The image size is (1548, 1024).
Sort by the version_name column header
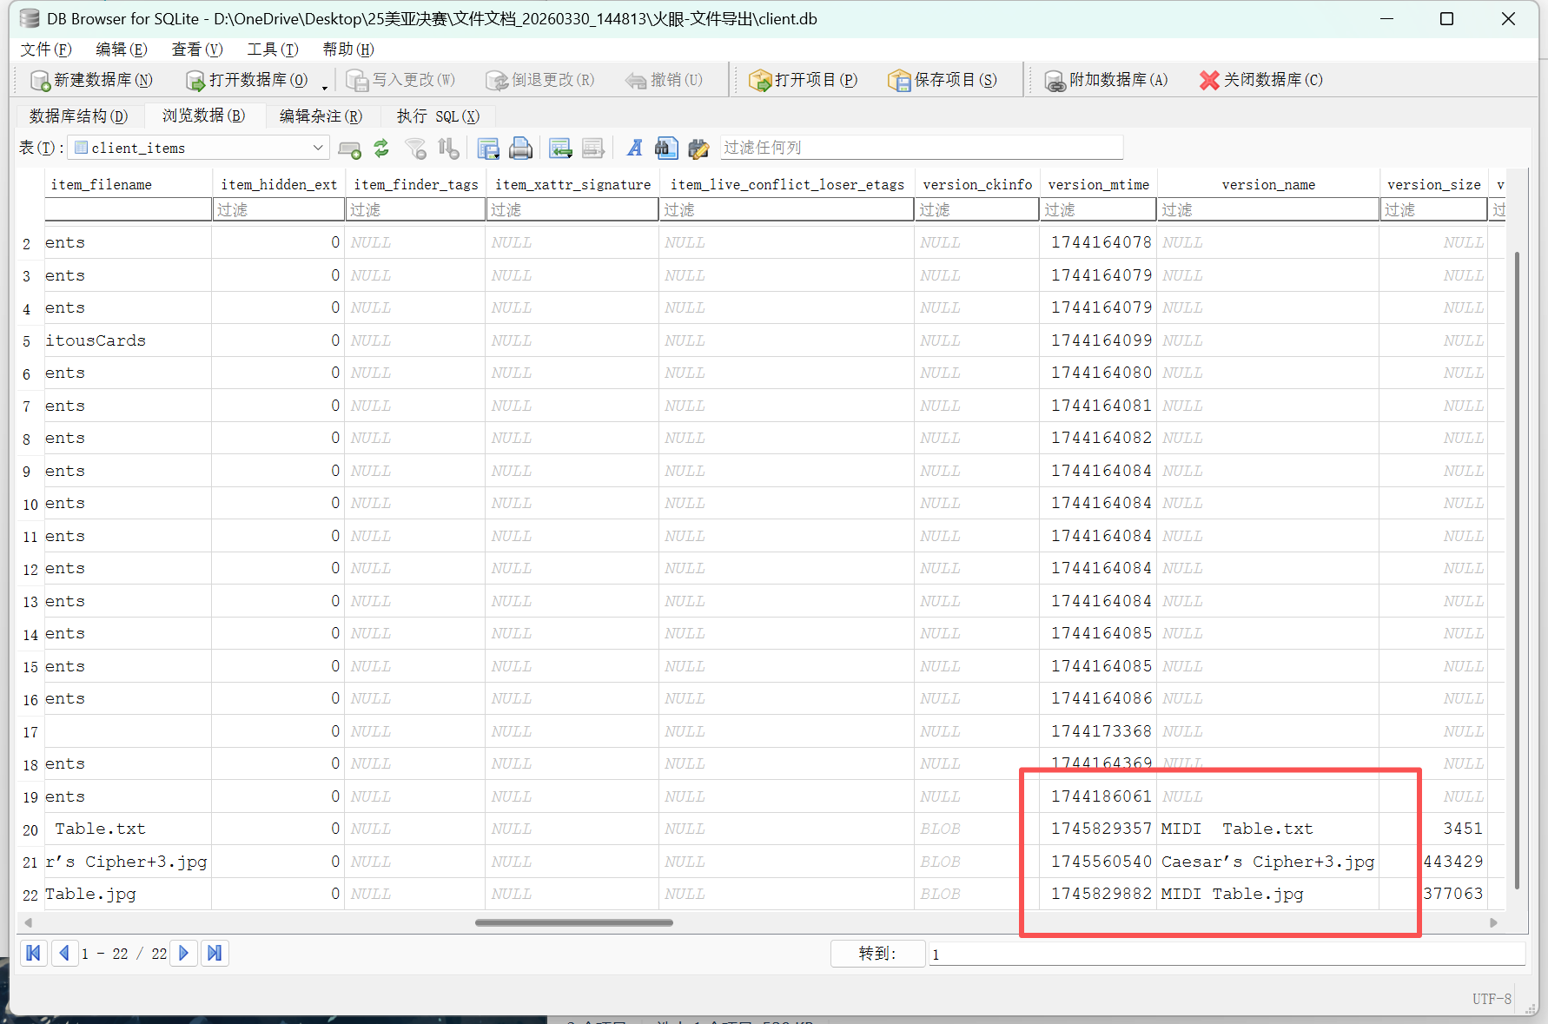click(x=1268, y=184)
